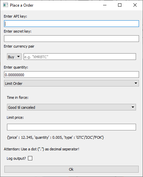Expand the Limit Order type dropdown
Screen dimensions: 143x177
[x=71, y=83]
